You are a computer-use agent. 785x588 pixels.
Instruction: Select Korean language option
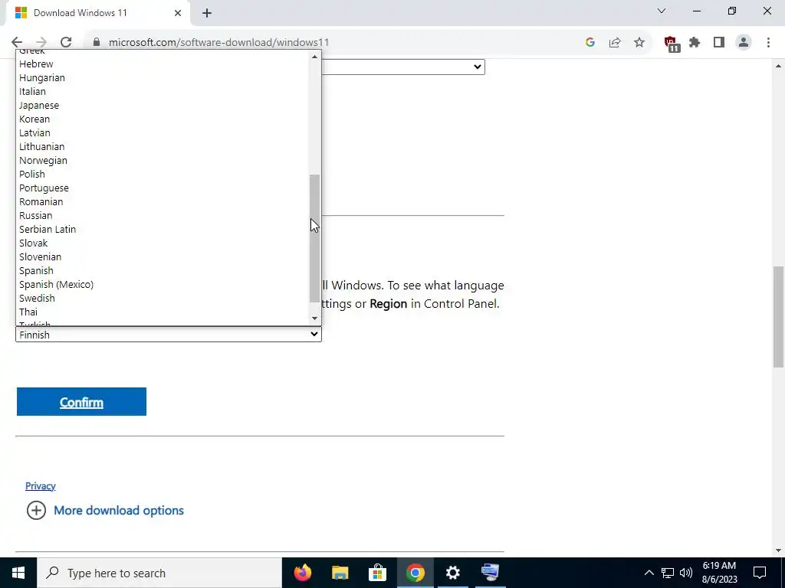(x=163, y=119)
